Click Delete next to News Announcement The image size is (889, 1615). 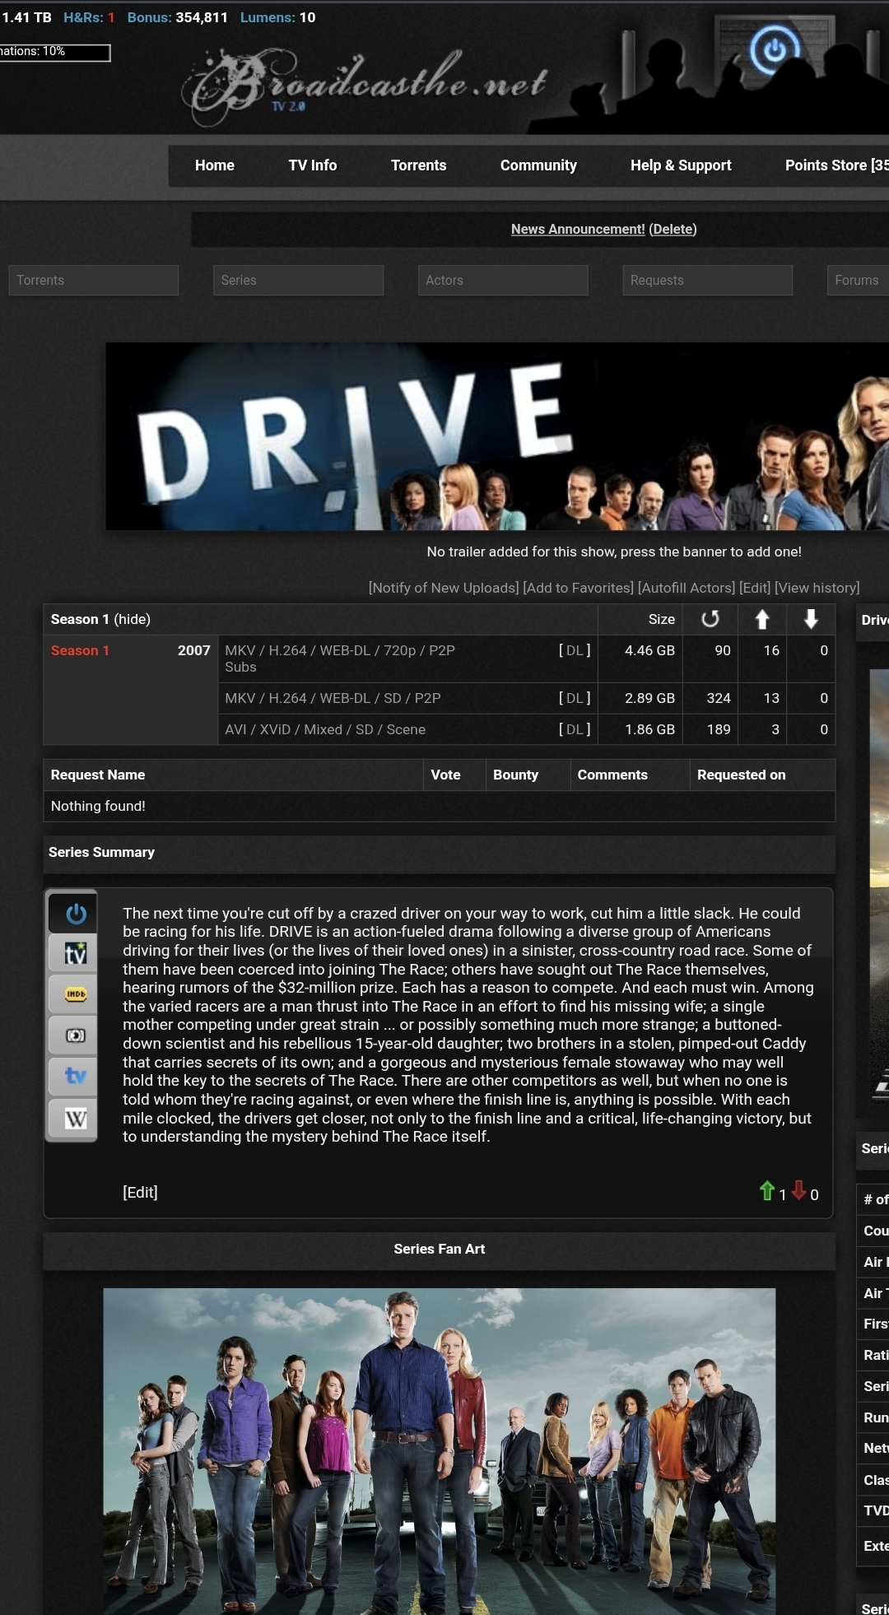[x=673, y=229]
